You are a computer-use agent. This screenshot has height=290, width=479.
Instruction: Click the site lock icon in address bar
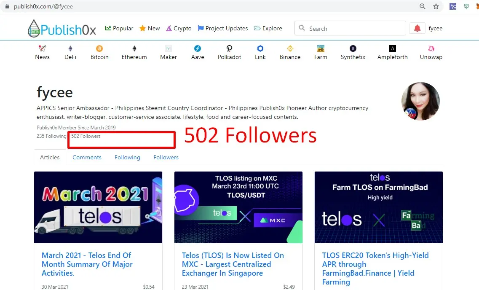point(7,6)
